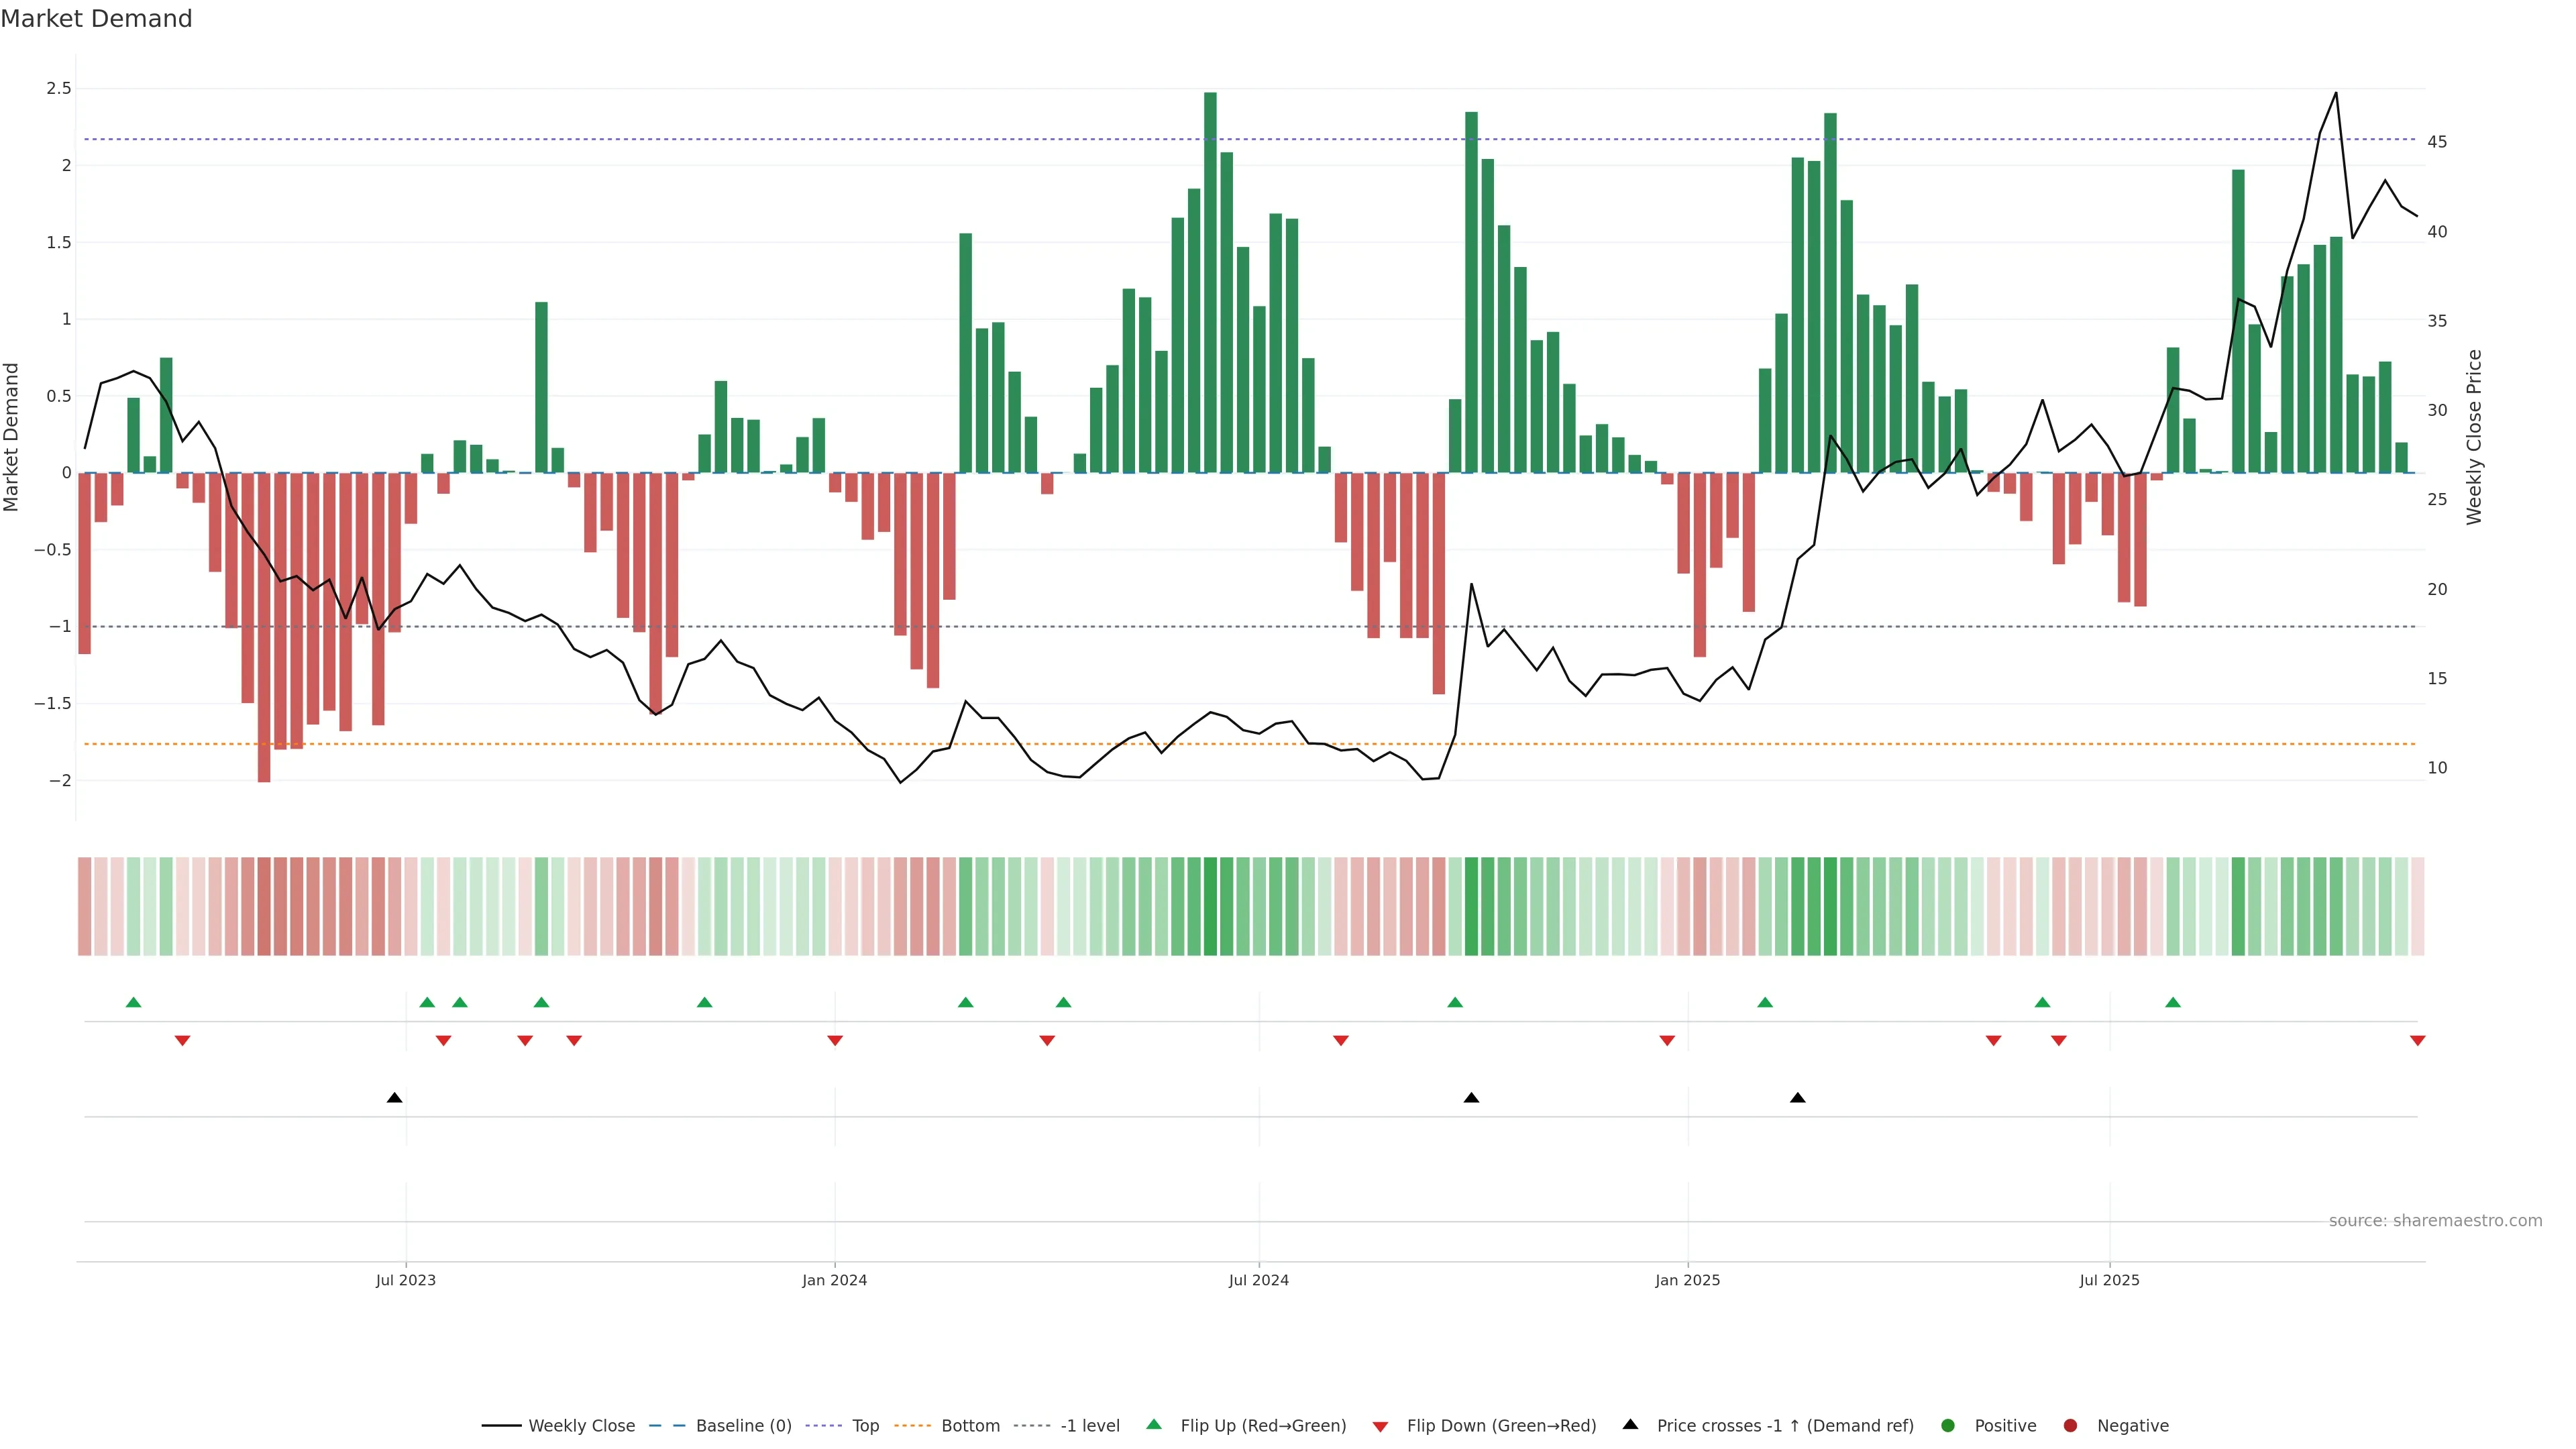Viewport: 2576px width, 1449px height.
Task: Click the leftmost green flip-up triangle marker
Action: (x=133, y=1003)
